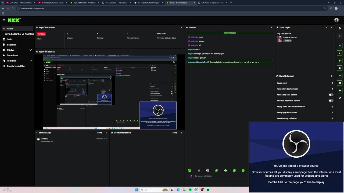The width and height of the screenshot is (344, 193).
Task: Open the info icon in the right sidebar
Action: (x=340, y=28)
